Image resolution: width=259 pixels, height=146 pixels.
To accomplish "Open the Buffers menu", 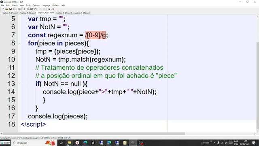I will 55,5.
